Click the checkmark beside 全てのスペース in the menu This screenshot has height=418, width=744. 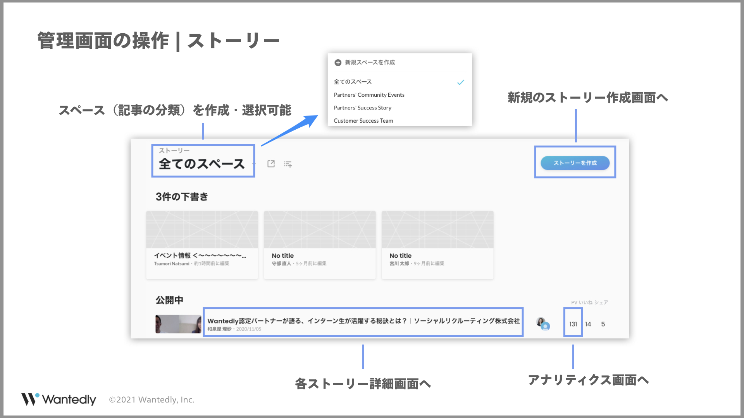coord(460,82)
